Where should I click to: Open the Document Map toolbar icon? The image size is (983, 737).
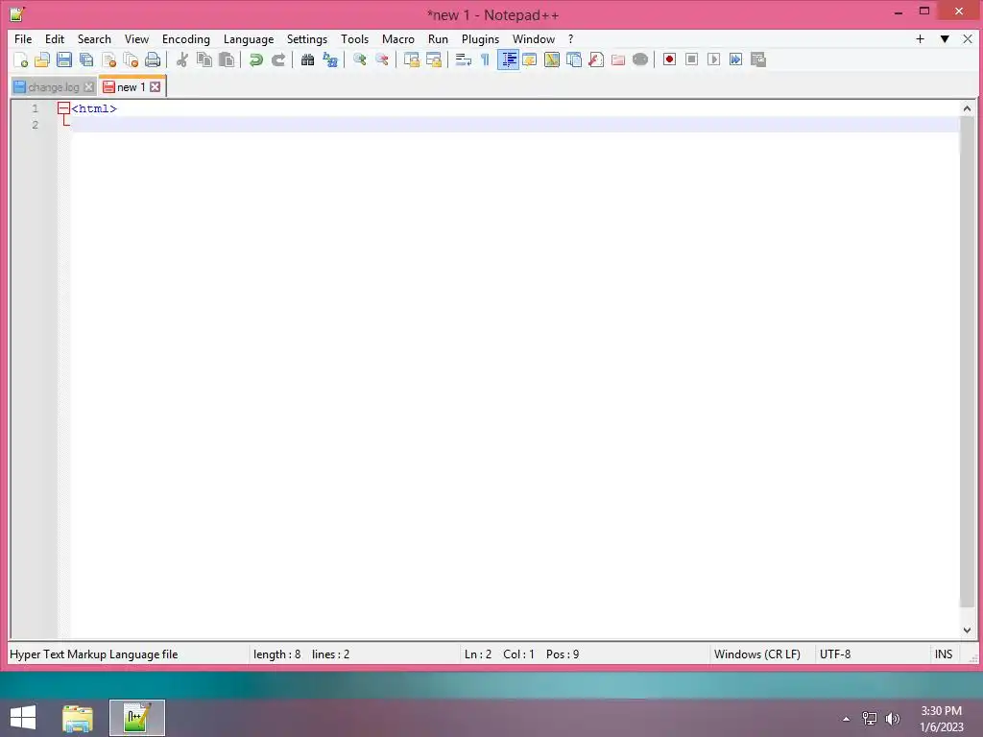552,59
